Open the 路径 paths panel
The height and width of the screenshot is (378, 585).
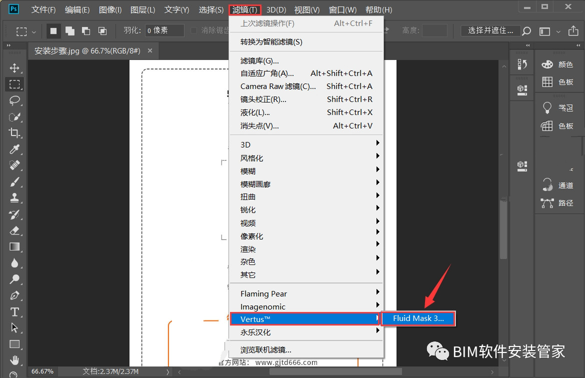click(557, 203)
